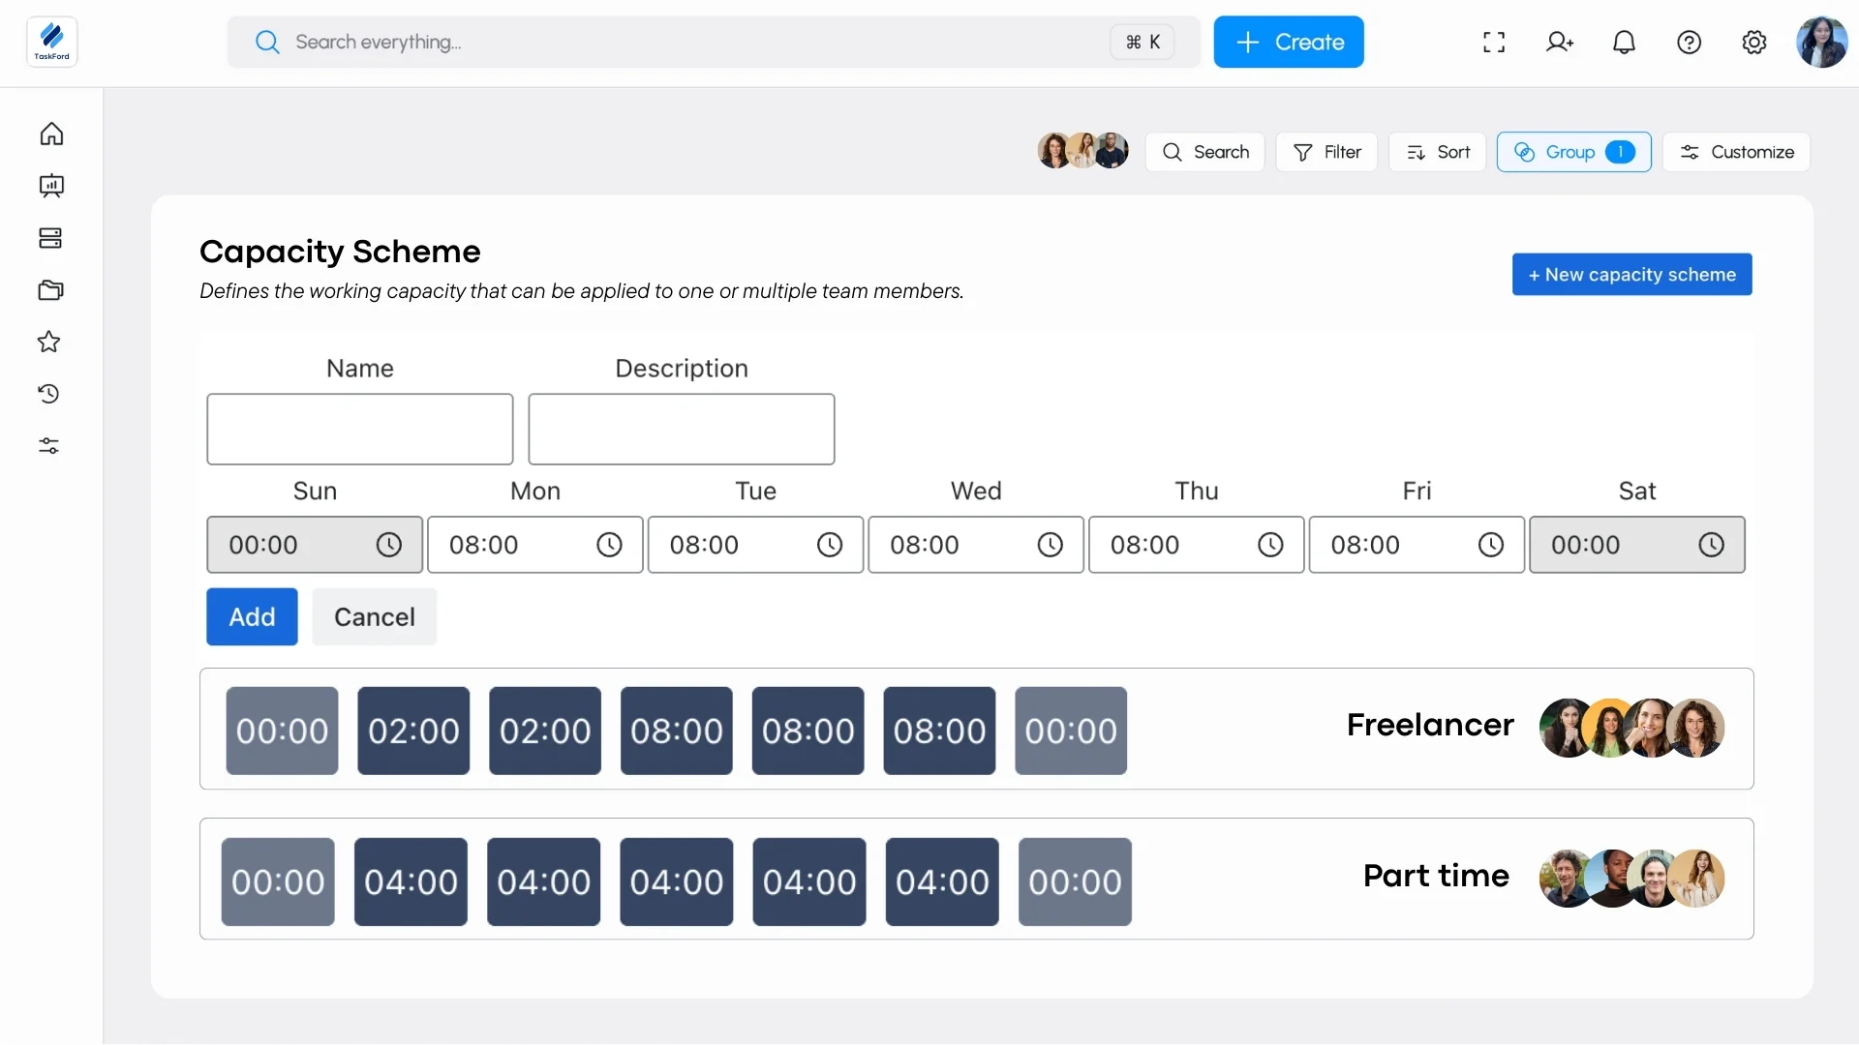Open the Monday time picker clock
Image resolution: width=1859 pixels, height=1045 pixels.
(x=609, y=546)
